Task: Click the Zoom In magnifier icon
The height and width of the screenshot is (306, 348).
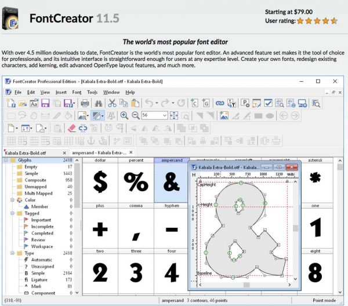Action: coord(124,115)
